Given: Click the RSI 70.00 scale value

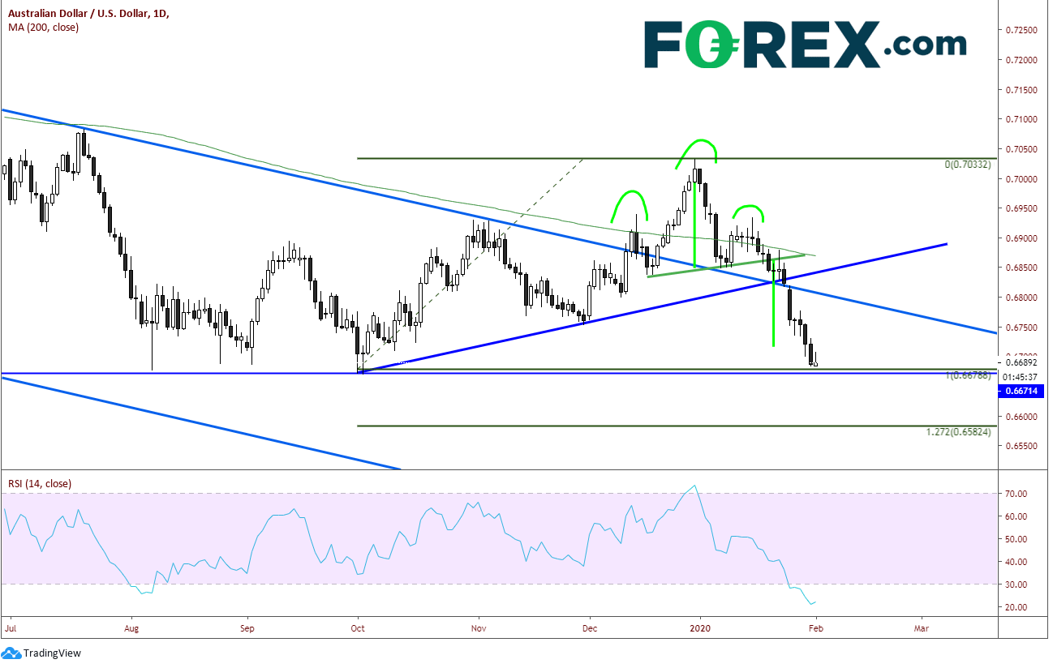Looking at the screenshot, I should click(1016, 494).
